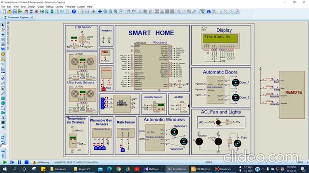
Task: Toggle the wire autorouter icon
Action: [x=202, y=12]
